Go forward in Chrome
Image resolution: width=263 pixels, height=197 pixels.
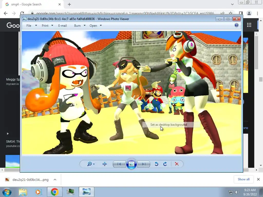click(x=14, y=13)
